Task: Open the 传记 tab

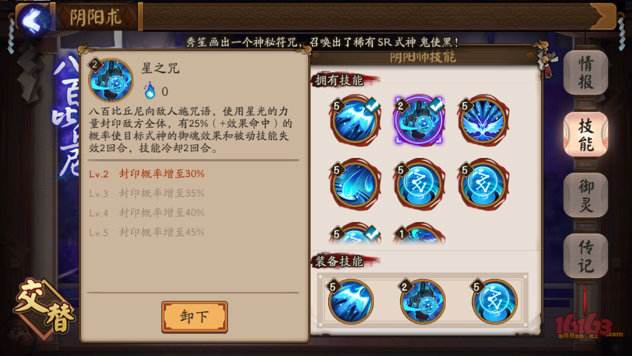Action: [x=586, y=256]
